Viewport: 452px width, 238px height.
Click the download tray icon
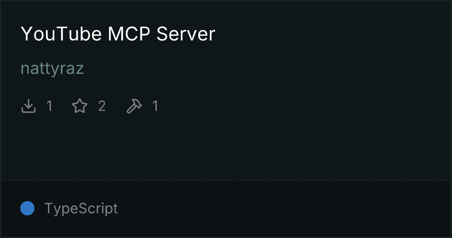(28, 106)
